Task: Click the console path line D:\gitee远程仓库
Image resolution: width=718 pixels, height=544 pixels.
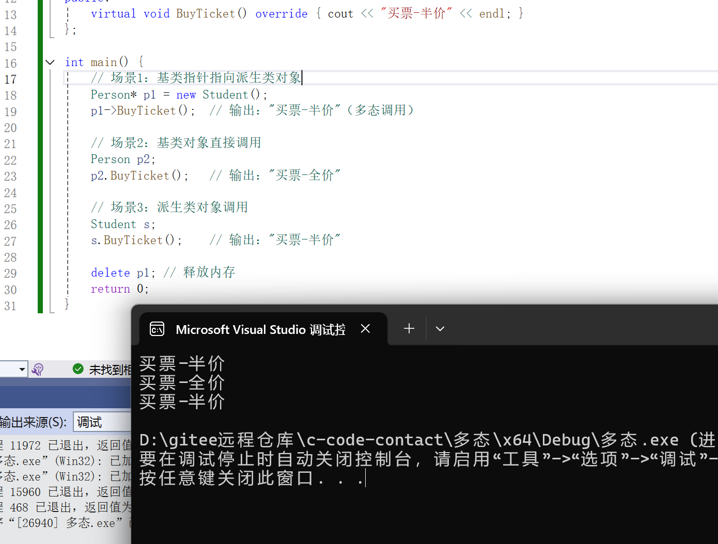Action: coord(428,440)
